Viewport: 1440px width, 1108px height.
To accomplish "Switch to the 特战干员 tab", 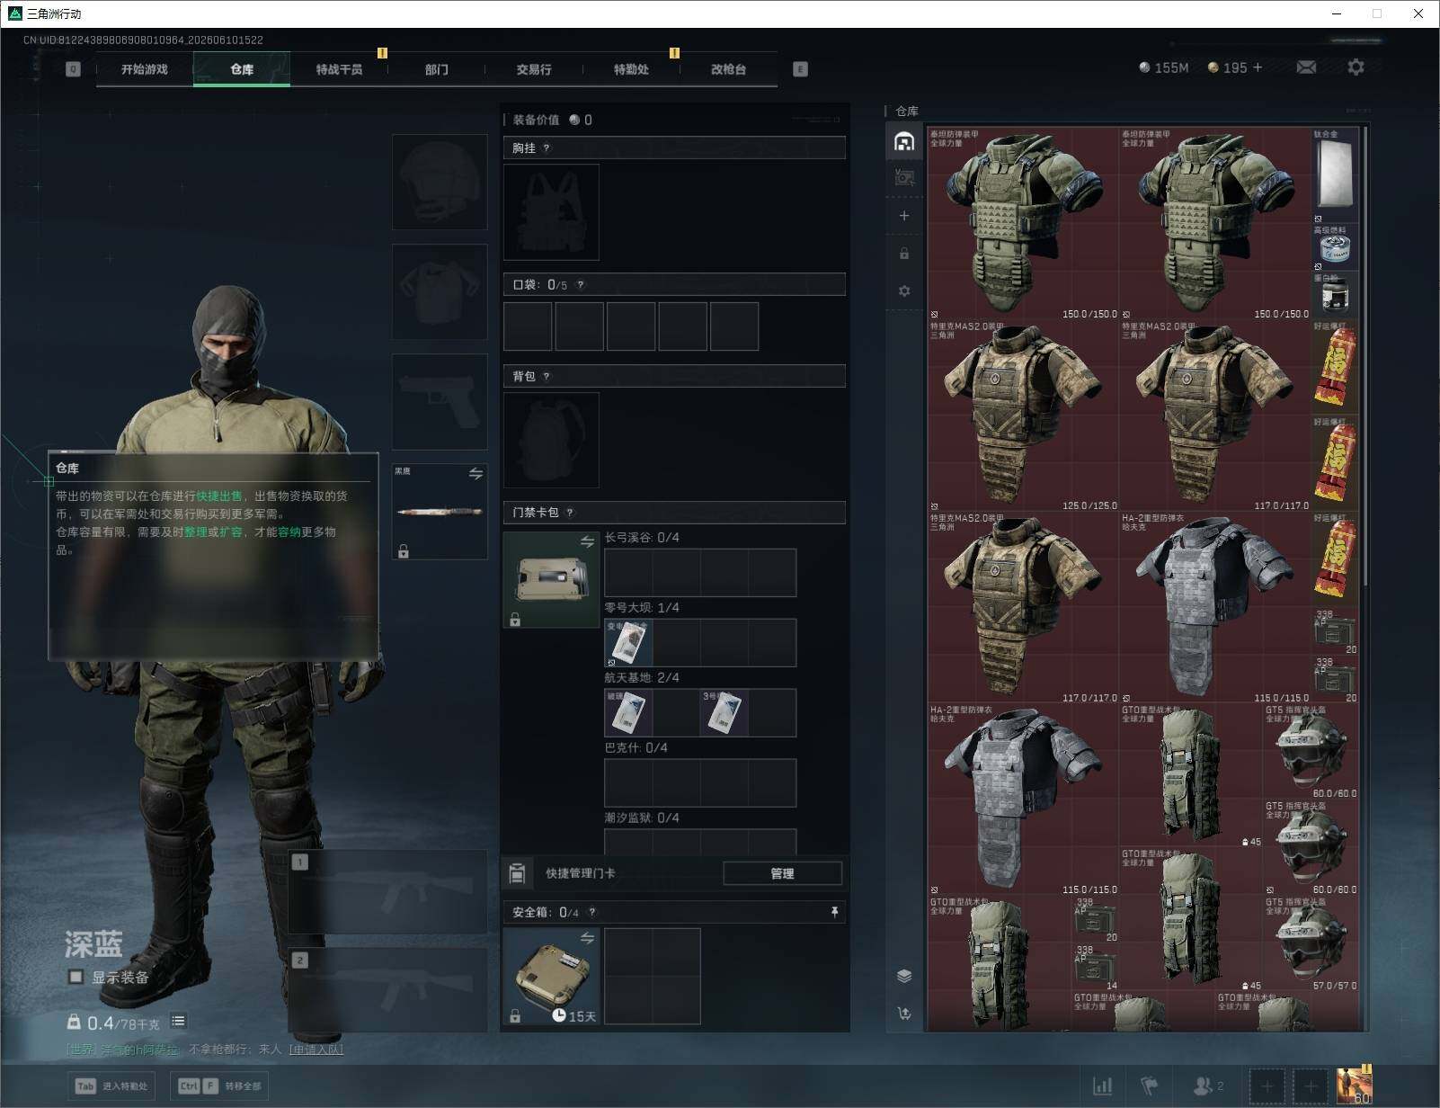I will pyautogui.click(x=339, y=69).
